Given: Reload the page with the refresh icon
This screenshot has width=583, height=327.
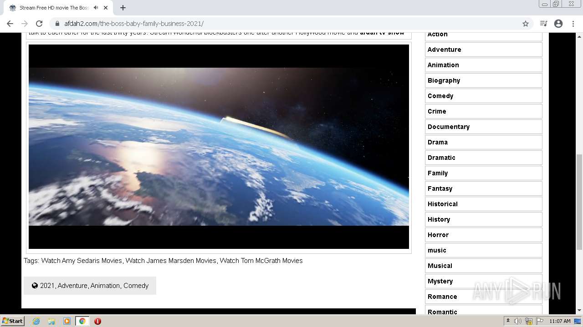Looking at the screenshot, I should pos(39,24).
